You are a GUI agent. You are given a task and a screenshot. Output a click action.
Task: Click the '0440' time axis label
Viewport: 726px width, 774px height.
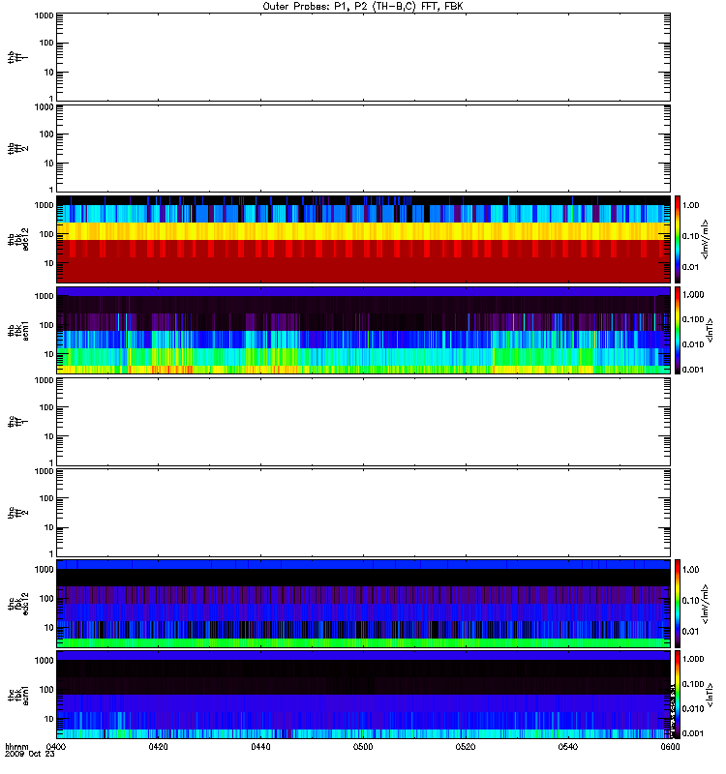pyautogui.click(x=260, y=746)
